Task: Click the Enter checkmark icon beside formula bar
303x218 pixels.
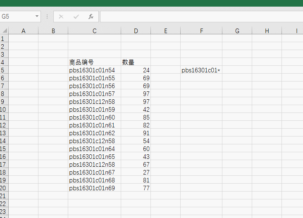Action: (76, 17)
